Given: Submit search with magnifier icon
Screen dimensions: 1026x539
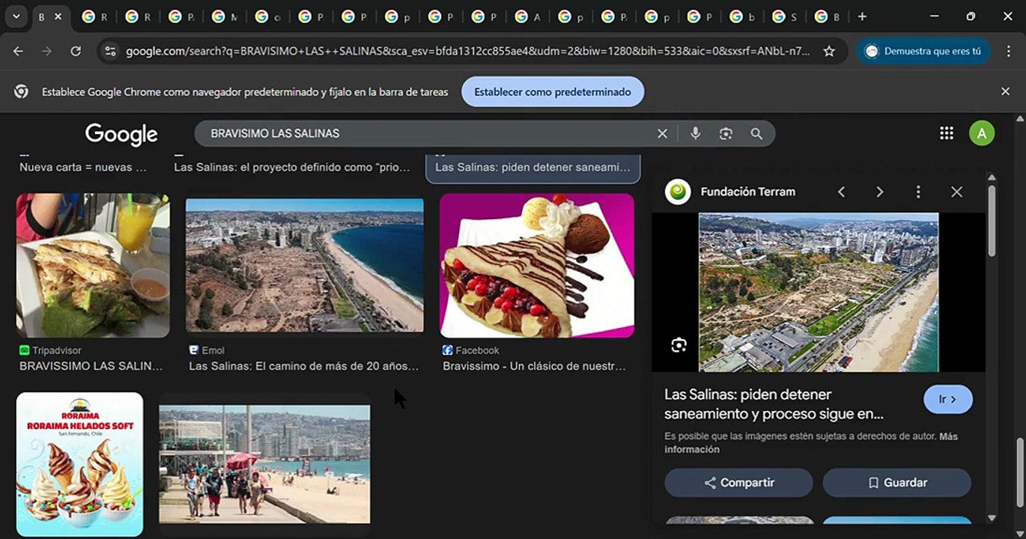Looking at the screenshot, I should (756, 133).
